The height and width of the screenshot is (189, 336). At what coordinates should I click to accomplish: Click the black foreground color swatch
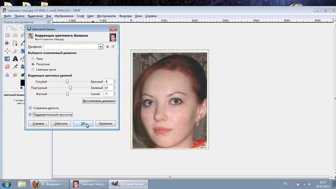[23, 82]
